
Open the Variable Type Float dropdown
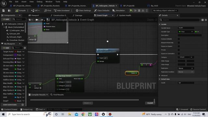(x=186, y=32)
